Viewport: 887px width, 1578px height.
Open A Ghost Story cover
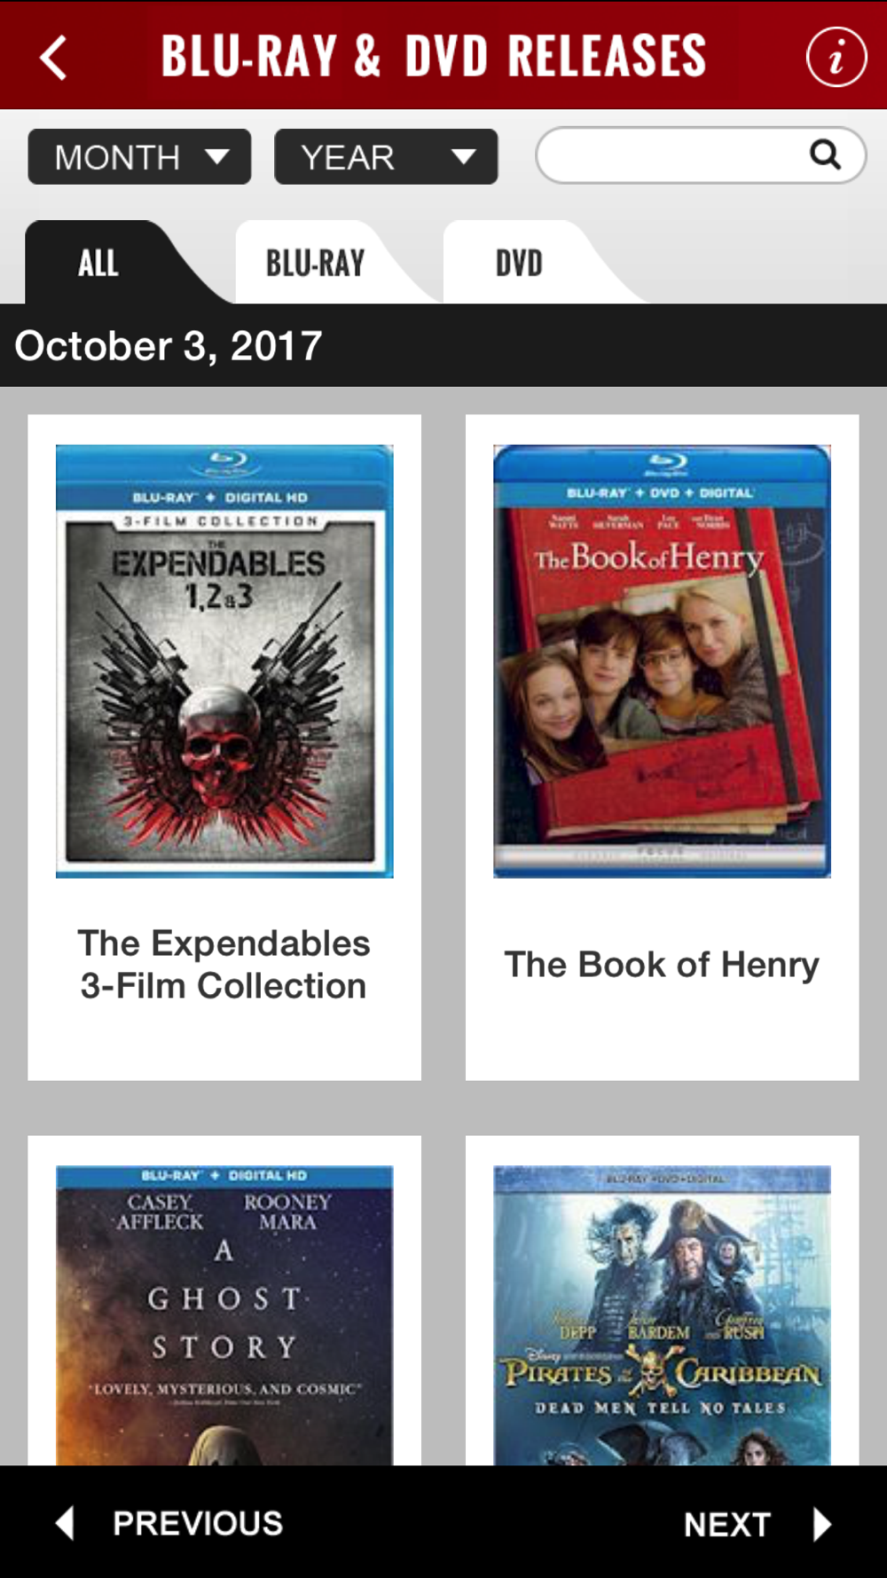(x=224, y=1315)
